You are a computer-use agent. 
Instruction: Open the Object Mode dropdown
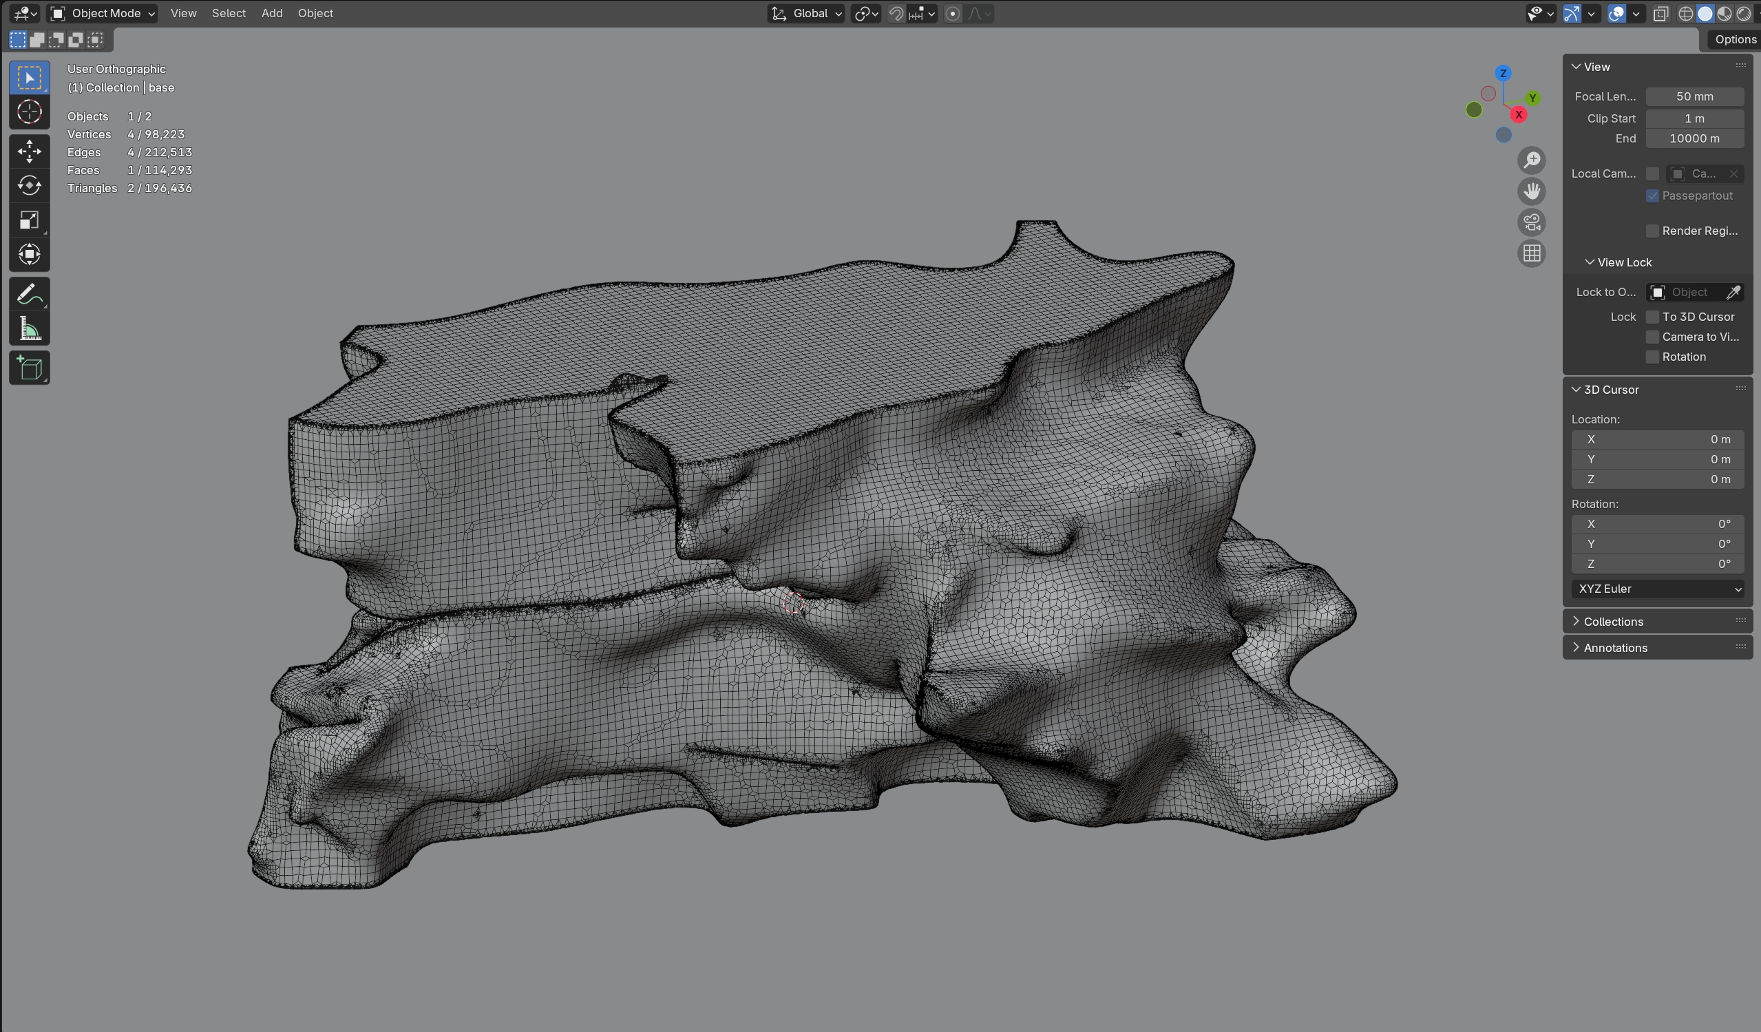pos(103,13)
